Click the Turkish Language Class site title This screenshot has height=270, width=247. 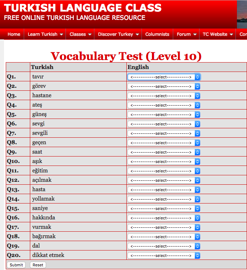(x=83, y=8)
